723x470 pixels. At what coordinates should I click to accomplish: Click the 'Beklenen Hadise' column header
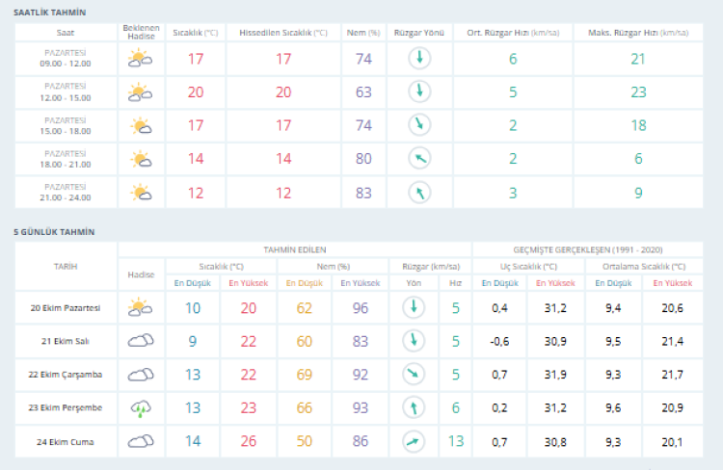[x=141, y=33]
